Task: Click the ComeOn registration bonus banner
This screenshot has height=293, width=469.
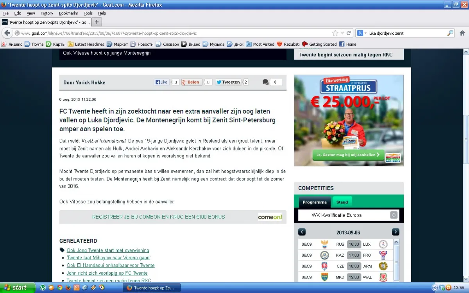Action: click(x=173, y=217)
